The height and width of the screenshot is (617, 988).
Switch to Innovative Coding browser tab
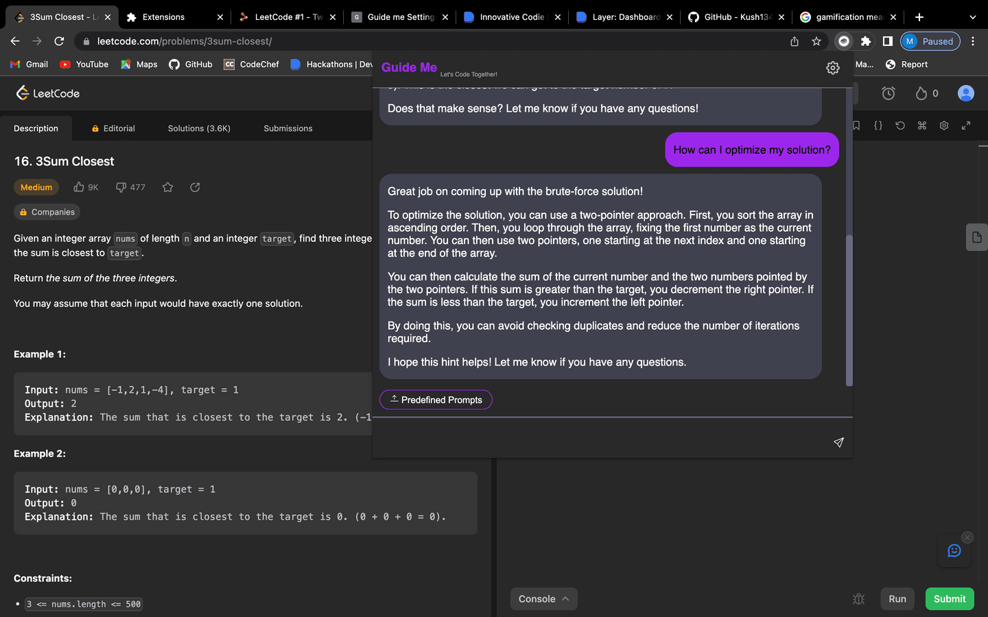(512, 17)
